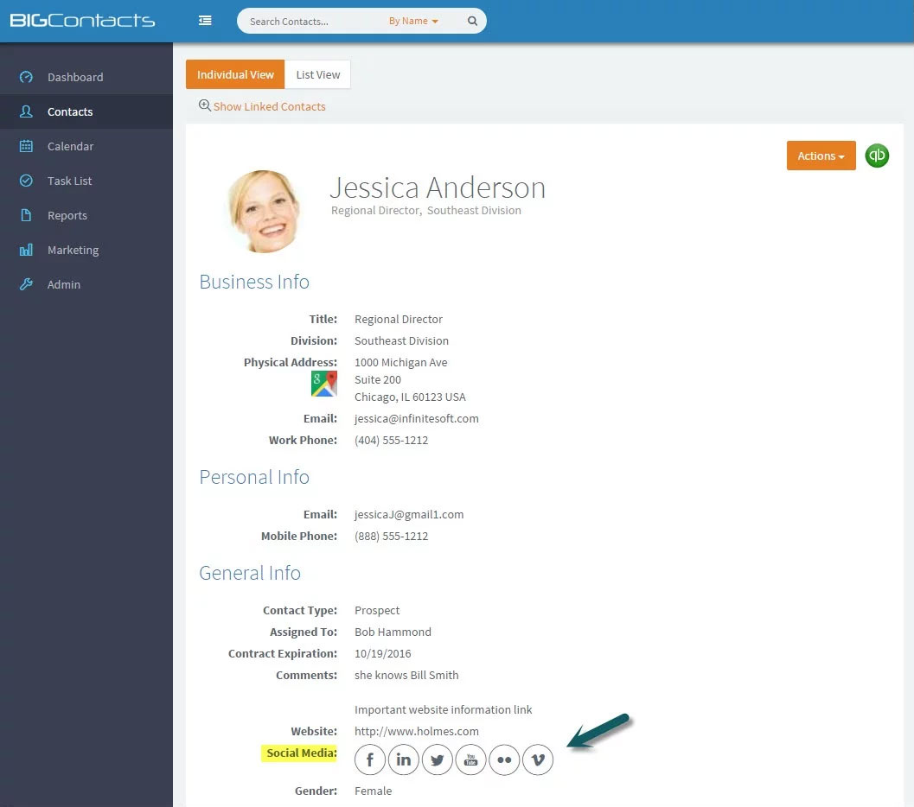The height and width of the screenshot is (807, 914).
Task: Click the jessicaJ@gmail1.com email
Action: (x=409, y=515)
